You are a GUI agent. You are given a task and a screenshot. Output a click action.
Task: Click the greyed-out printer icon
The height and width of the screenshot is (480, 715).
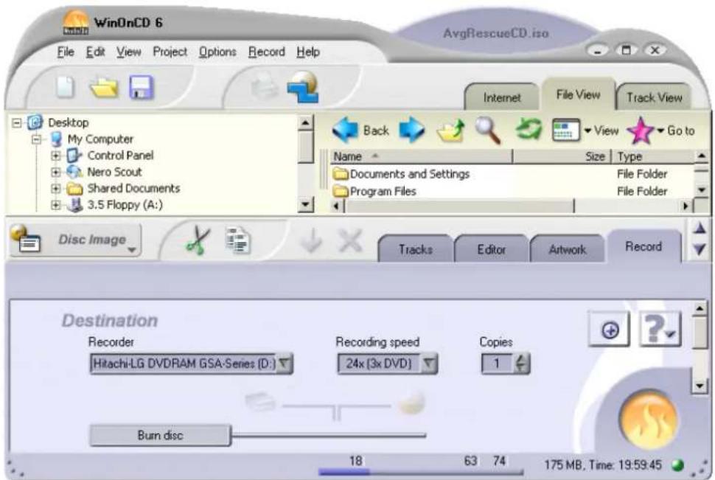[x=265, y=86]
